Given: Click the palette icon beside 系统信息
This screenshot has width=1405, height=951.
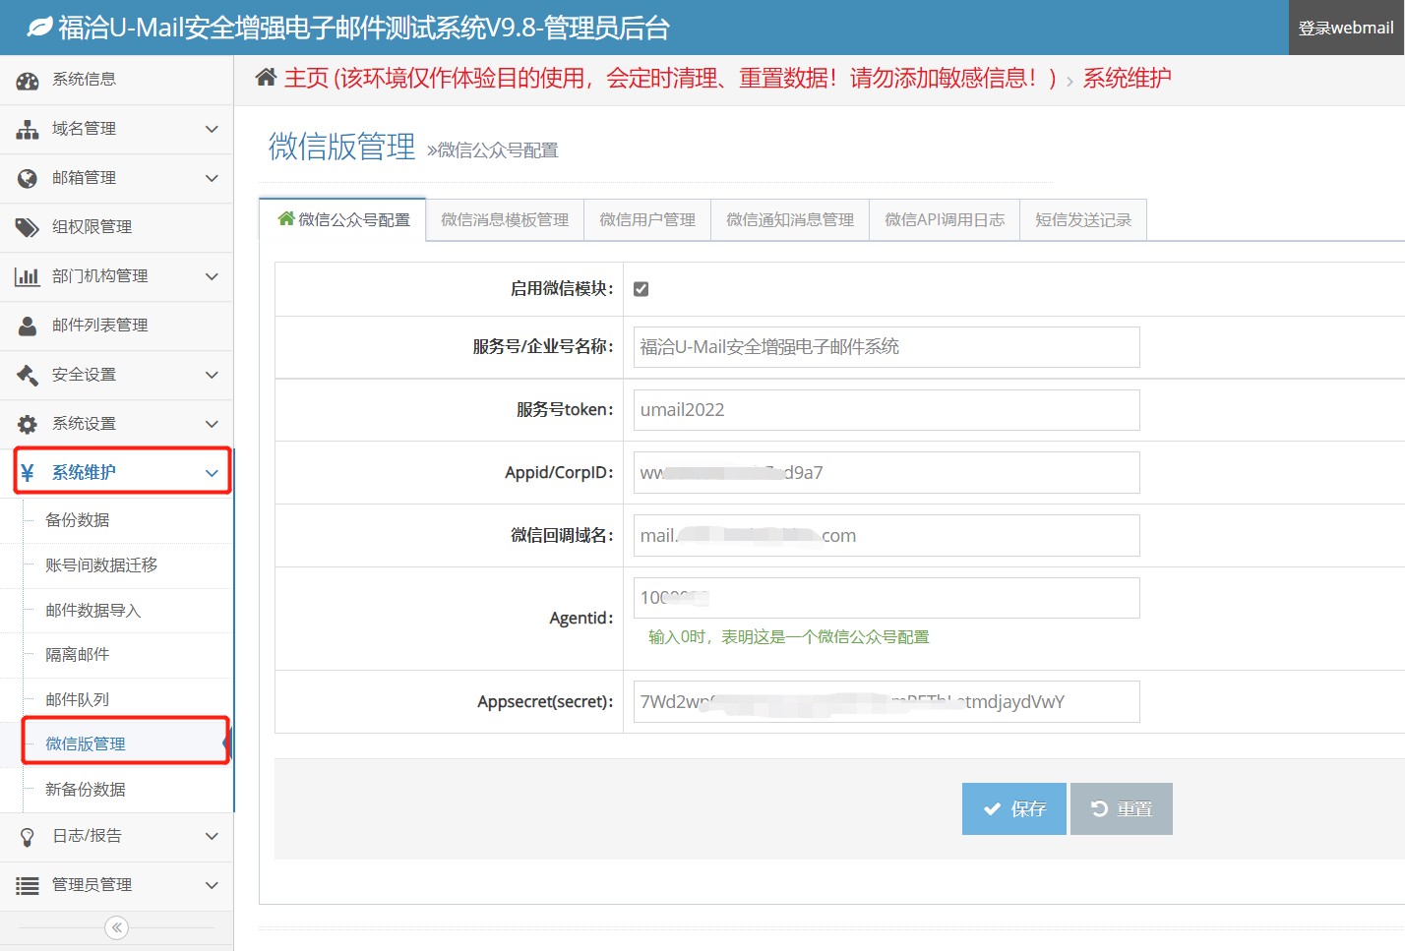Looking at the screenshot, I should (x=28, y=81).
